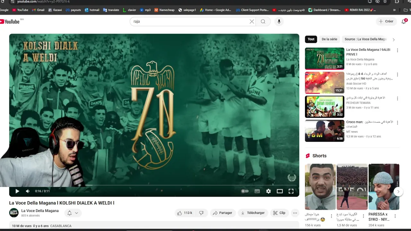Open options menu for Croco man video
The image size is (411, 231).
pyautogui.click(x=398, y=123)
